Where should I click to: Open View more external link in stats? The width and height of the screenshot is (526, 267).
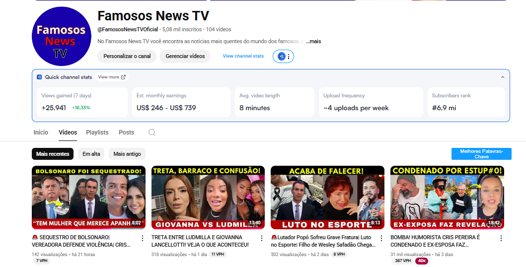coord(112,77)
